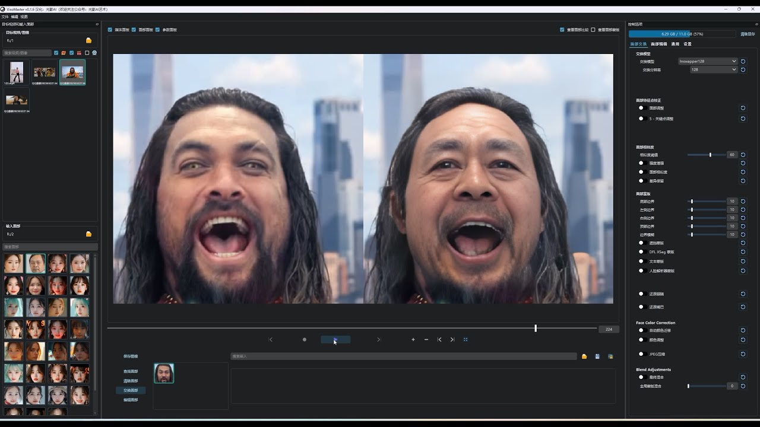
Task: Open the swap model Inswapper128 dropdown
Action: click(708, 61)
